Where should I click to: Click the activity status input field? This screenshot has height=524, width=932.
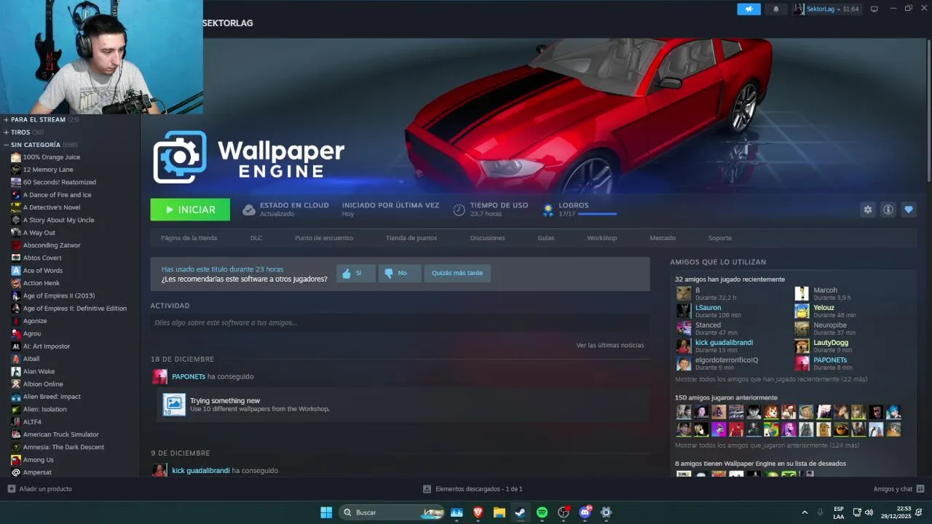coord(400,322)
